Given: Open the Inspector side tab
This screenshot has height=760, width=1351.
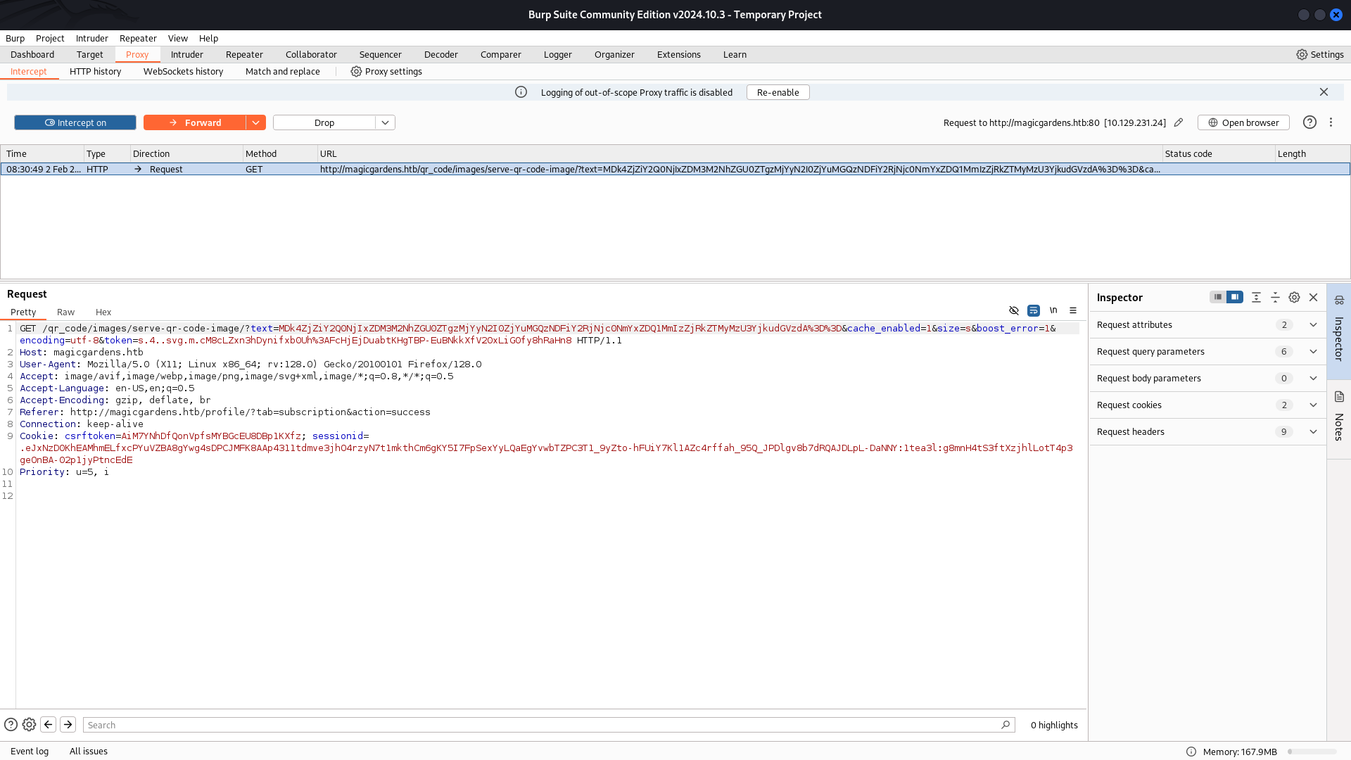Looking at the screenshot, I should point(1338,331).
